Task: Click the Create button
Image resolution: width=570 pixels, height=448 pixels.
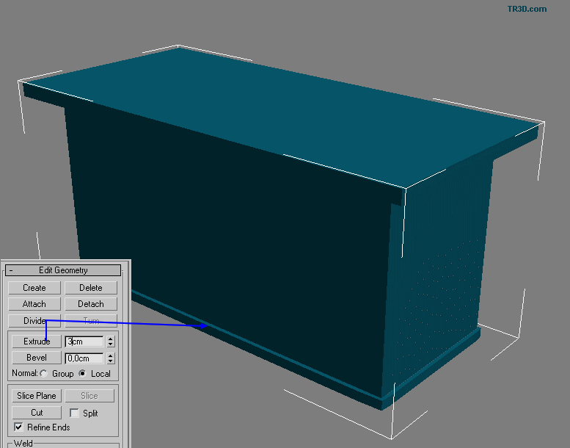Action: 34,288
